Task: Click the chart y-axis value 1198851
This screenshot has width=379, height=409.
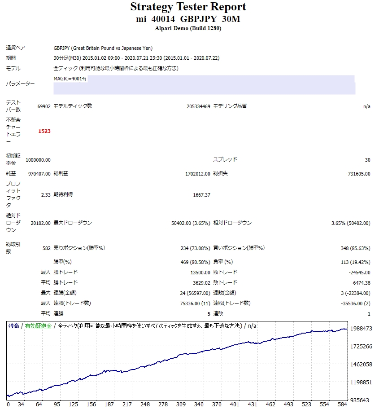Action: [361, 383]
